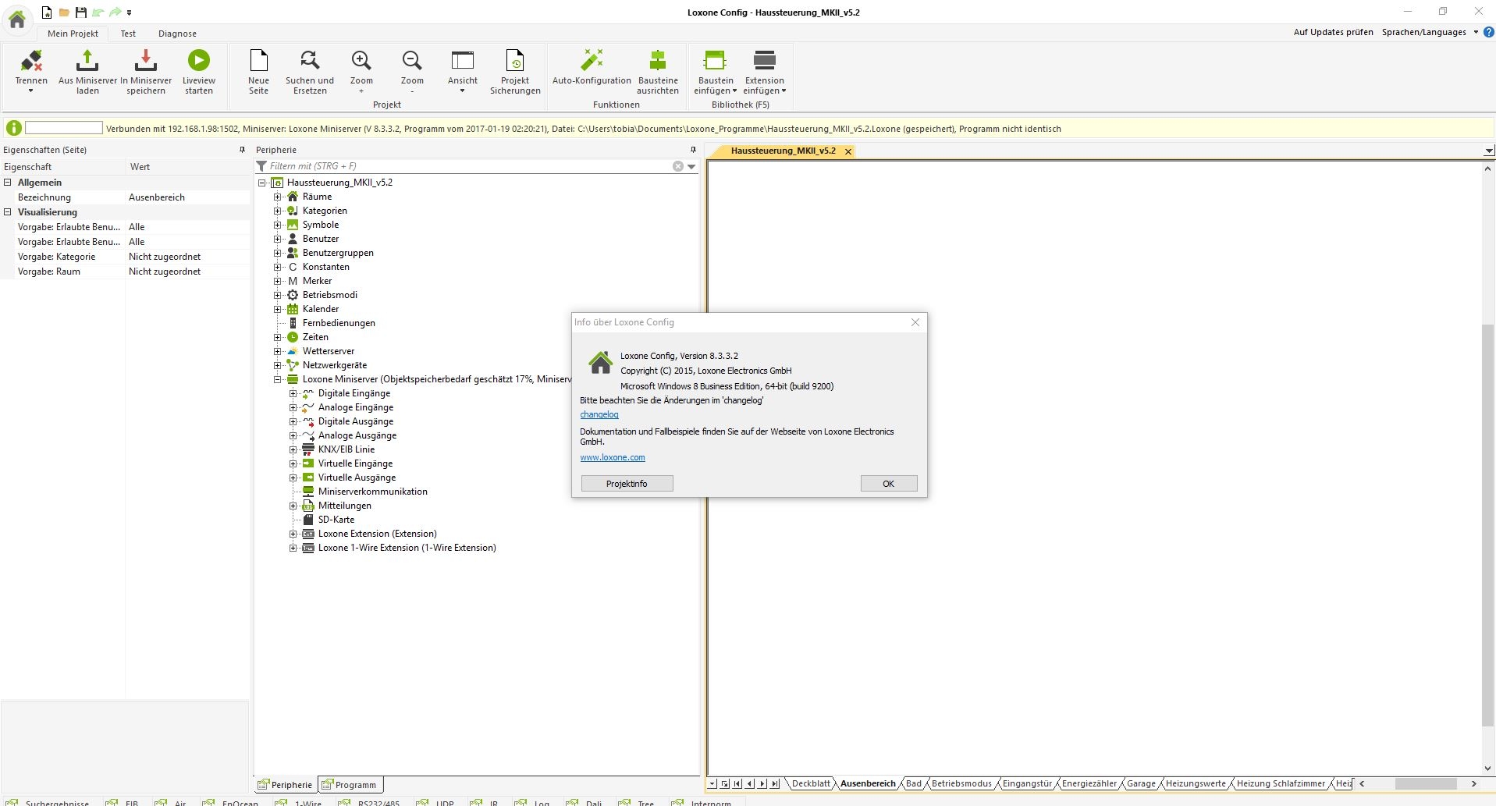Click the changelog link in dialog
Image resolution: width=1496 pixels, height=806 pixels.
599,414
